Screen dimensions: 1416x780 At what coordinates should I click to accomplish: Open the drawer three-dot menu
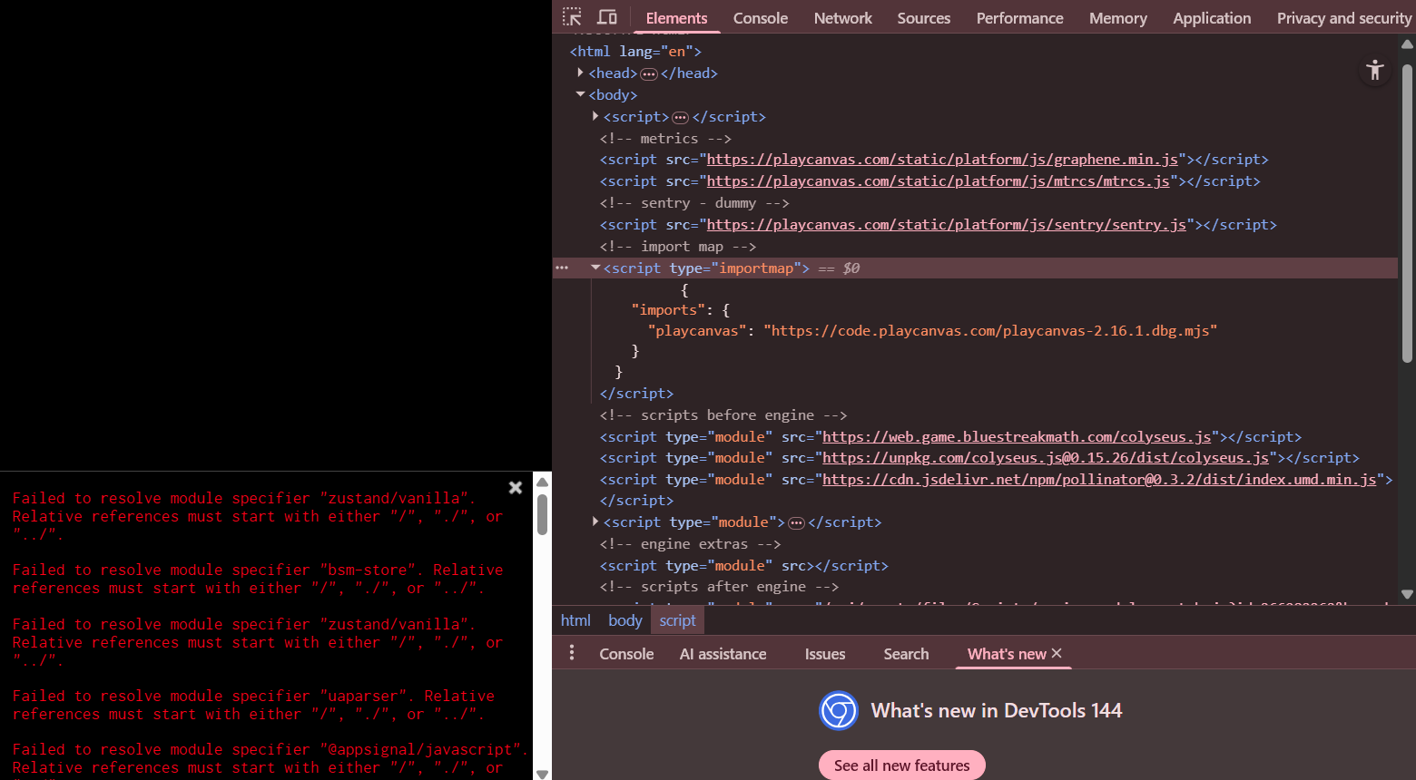coord(572,653)
